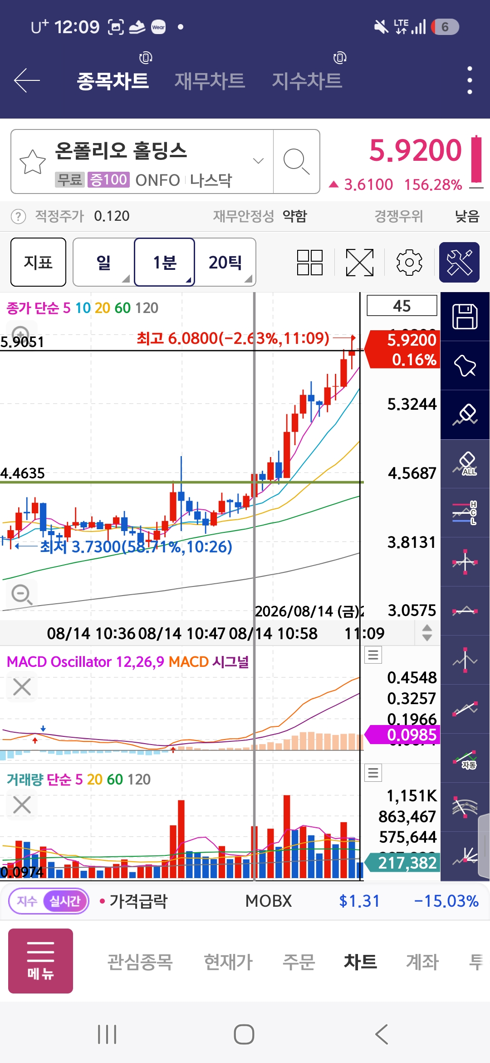Viewport: 490px width, 1063px height.
Task: Go to 관심종목 watchlist
Action: pos(140,962)
